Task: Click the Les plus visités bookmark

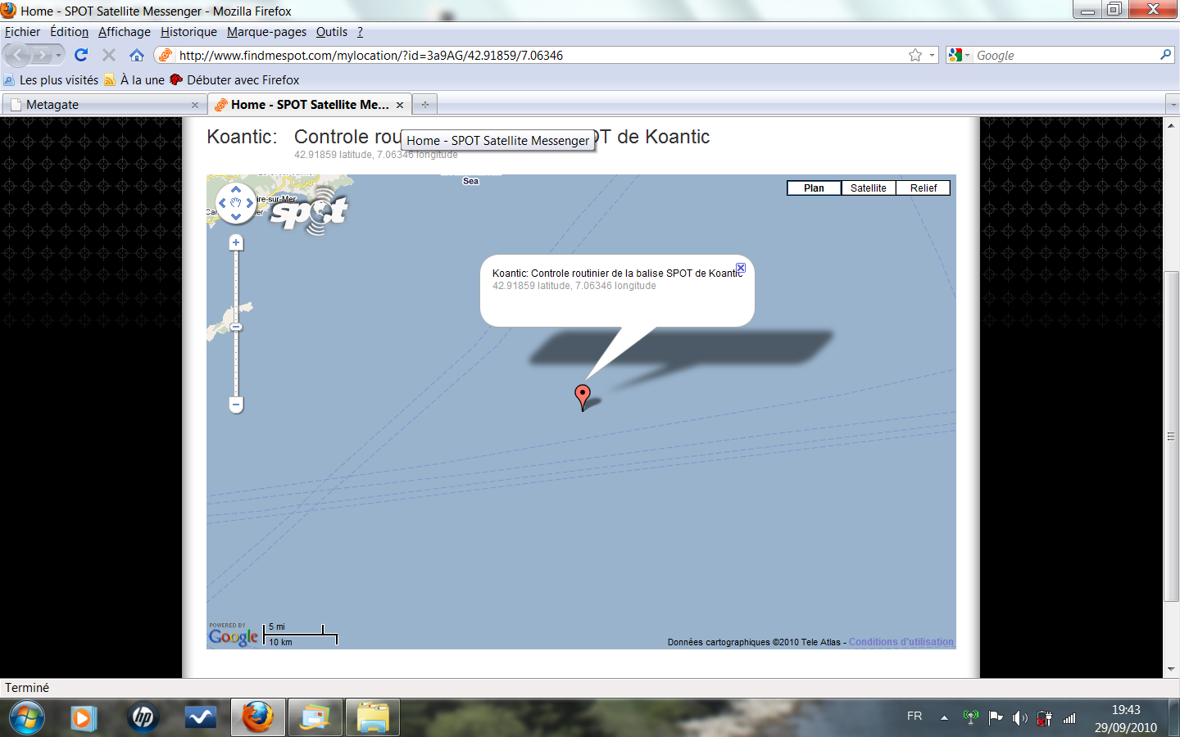Action: pyautogui.click(x=52, y=80)
